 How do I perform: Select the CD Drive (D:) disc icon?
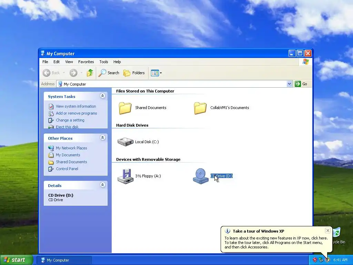(x=201, y=176)
